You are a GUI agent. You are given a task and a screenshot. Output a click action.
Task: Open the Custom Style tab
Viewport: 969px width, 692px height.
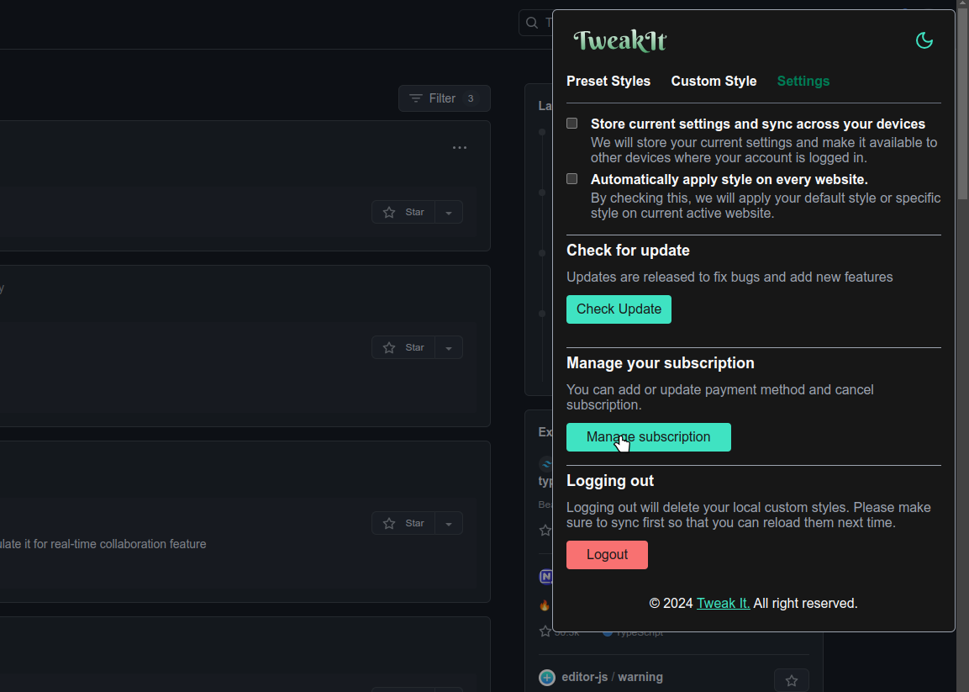[714, 82]
